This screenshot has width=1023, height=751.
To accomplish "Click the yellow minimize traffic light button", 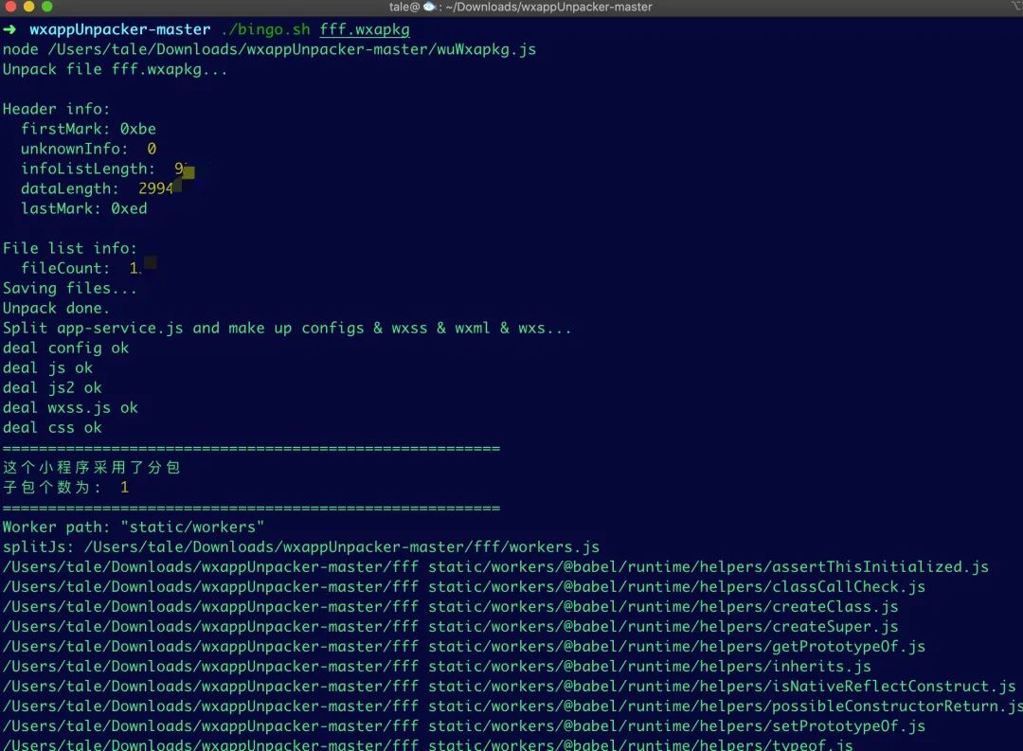I will pos(27,6).
